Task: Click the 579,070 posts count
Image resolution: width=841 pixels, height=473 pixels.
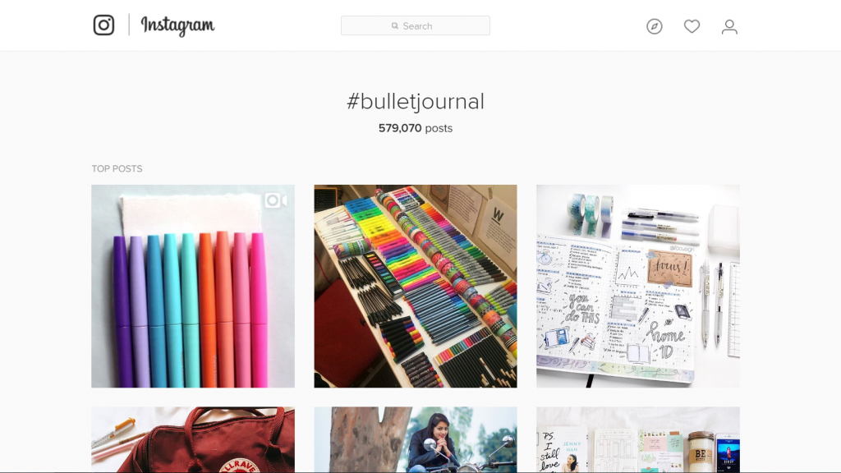Action: point(415,128)
